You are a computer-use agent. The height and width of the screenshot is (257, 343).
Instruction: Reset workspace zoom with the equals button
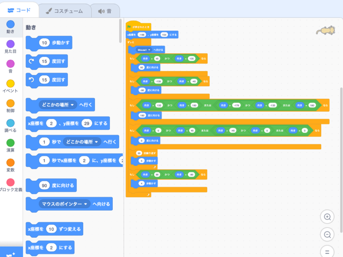click(x=327, y=251)
